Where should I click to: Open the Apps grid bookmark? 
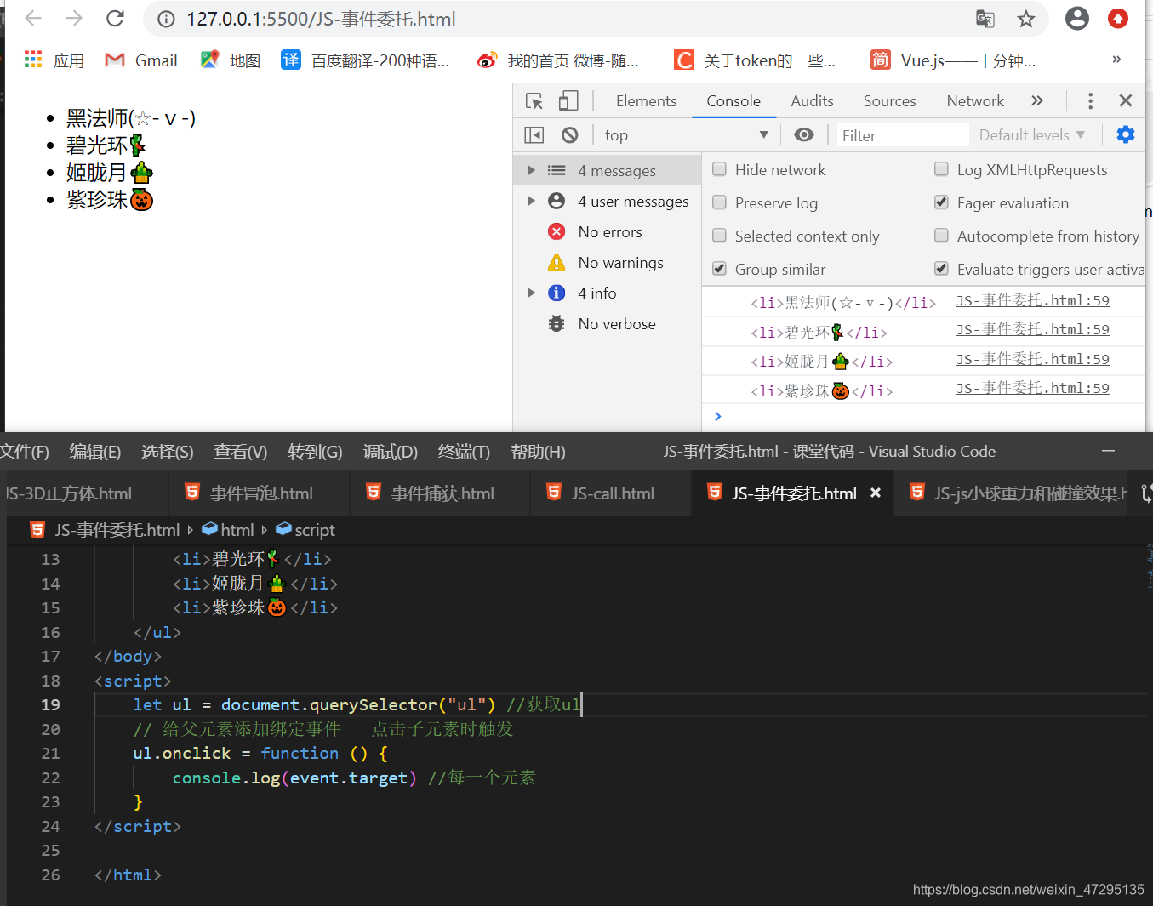[54, 60]
